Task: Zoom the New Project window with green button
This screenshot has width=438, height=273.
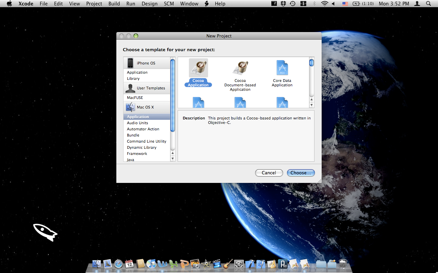Action: click(136, 36)
